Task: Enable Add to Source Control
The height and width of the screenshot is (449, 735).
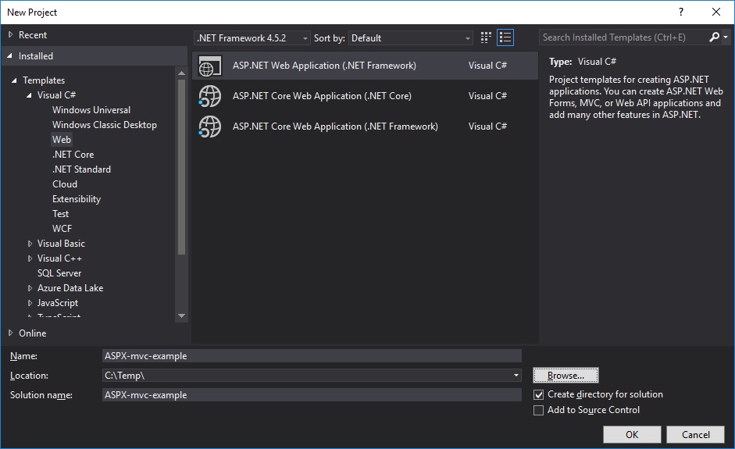Action: tap(538, 411)
